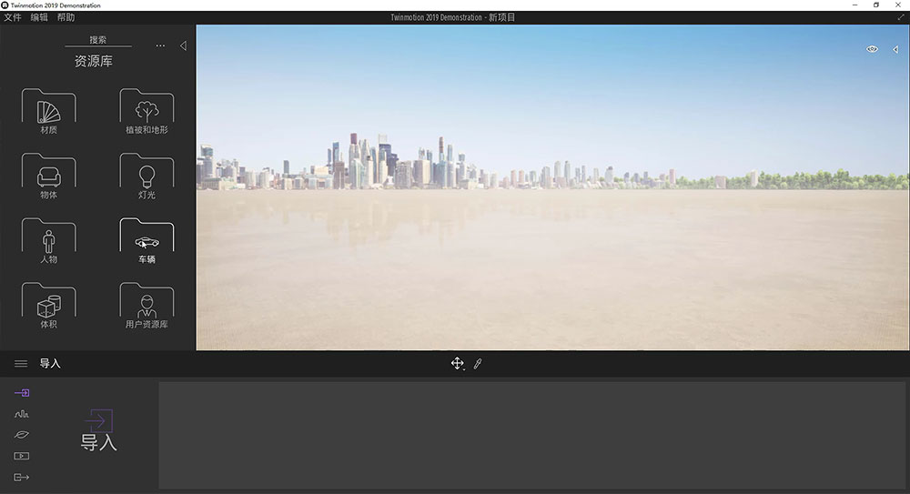Viewport: 910px width, 494px height.
Task: Click the large 导入 import button
Action: tap(99, 431)
